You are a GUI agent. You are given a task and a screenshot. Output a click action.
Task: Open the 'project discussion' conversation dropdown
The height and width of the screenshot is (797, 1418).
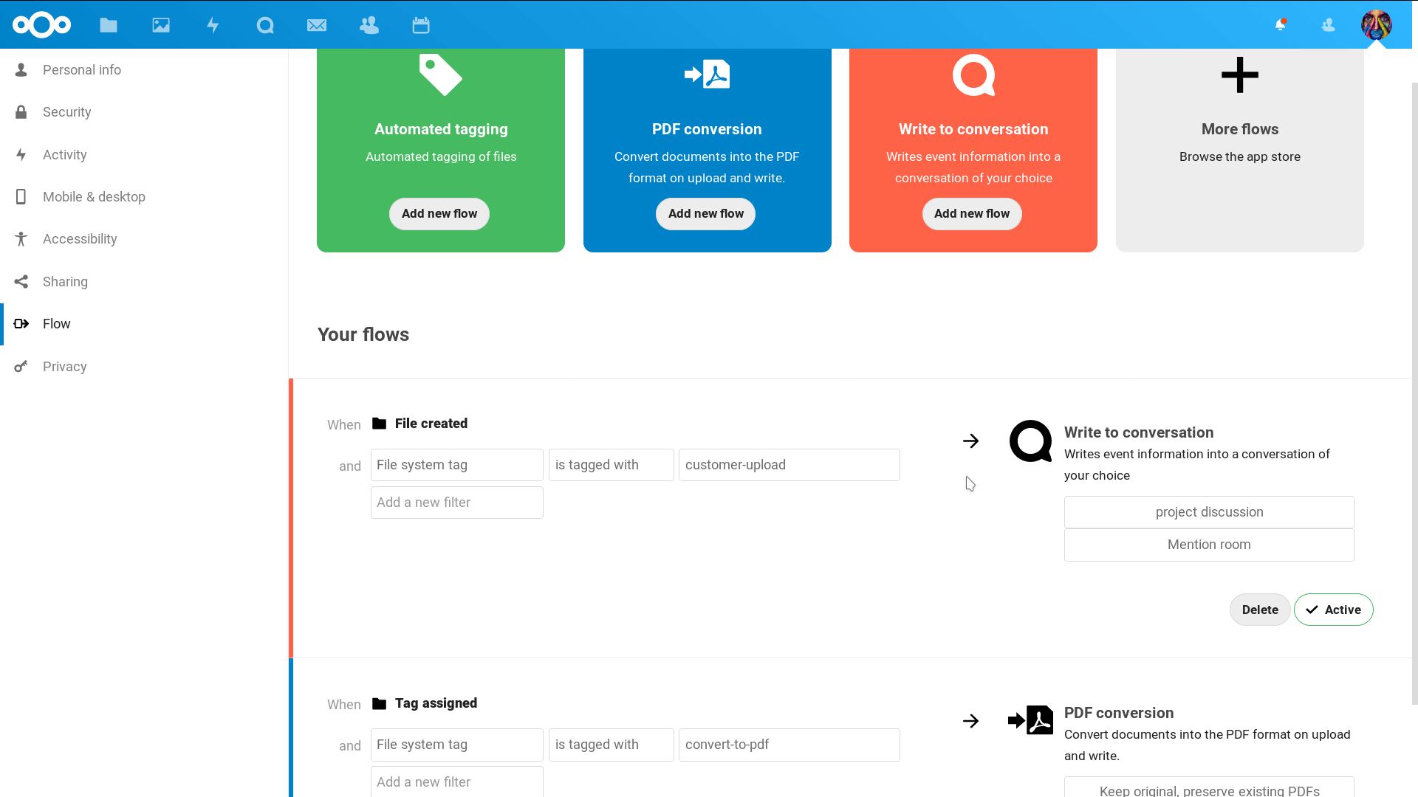tap(1209, 512)
